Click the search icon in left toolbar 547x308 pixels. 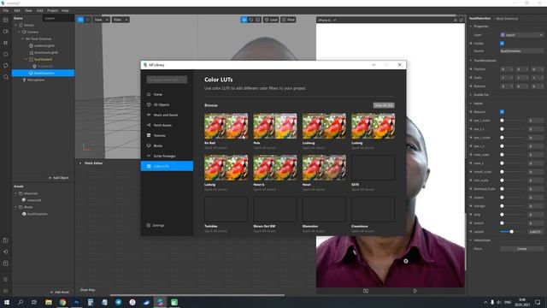coord(6,77)
